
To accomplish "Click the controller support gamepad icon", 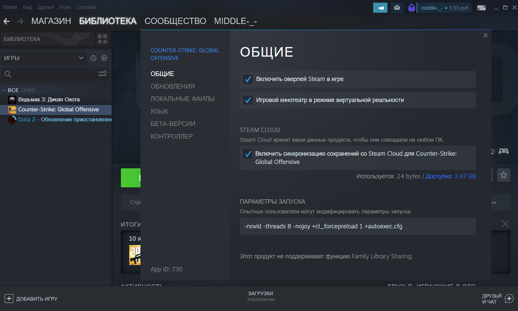I will 503,151.
